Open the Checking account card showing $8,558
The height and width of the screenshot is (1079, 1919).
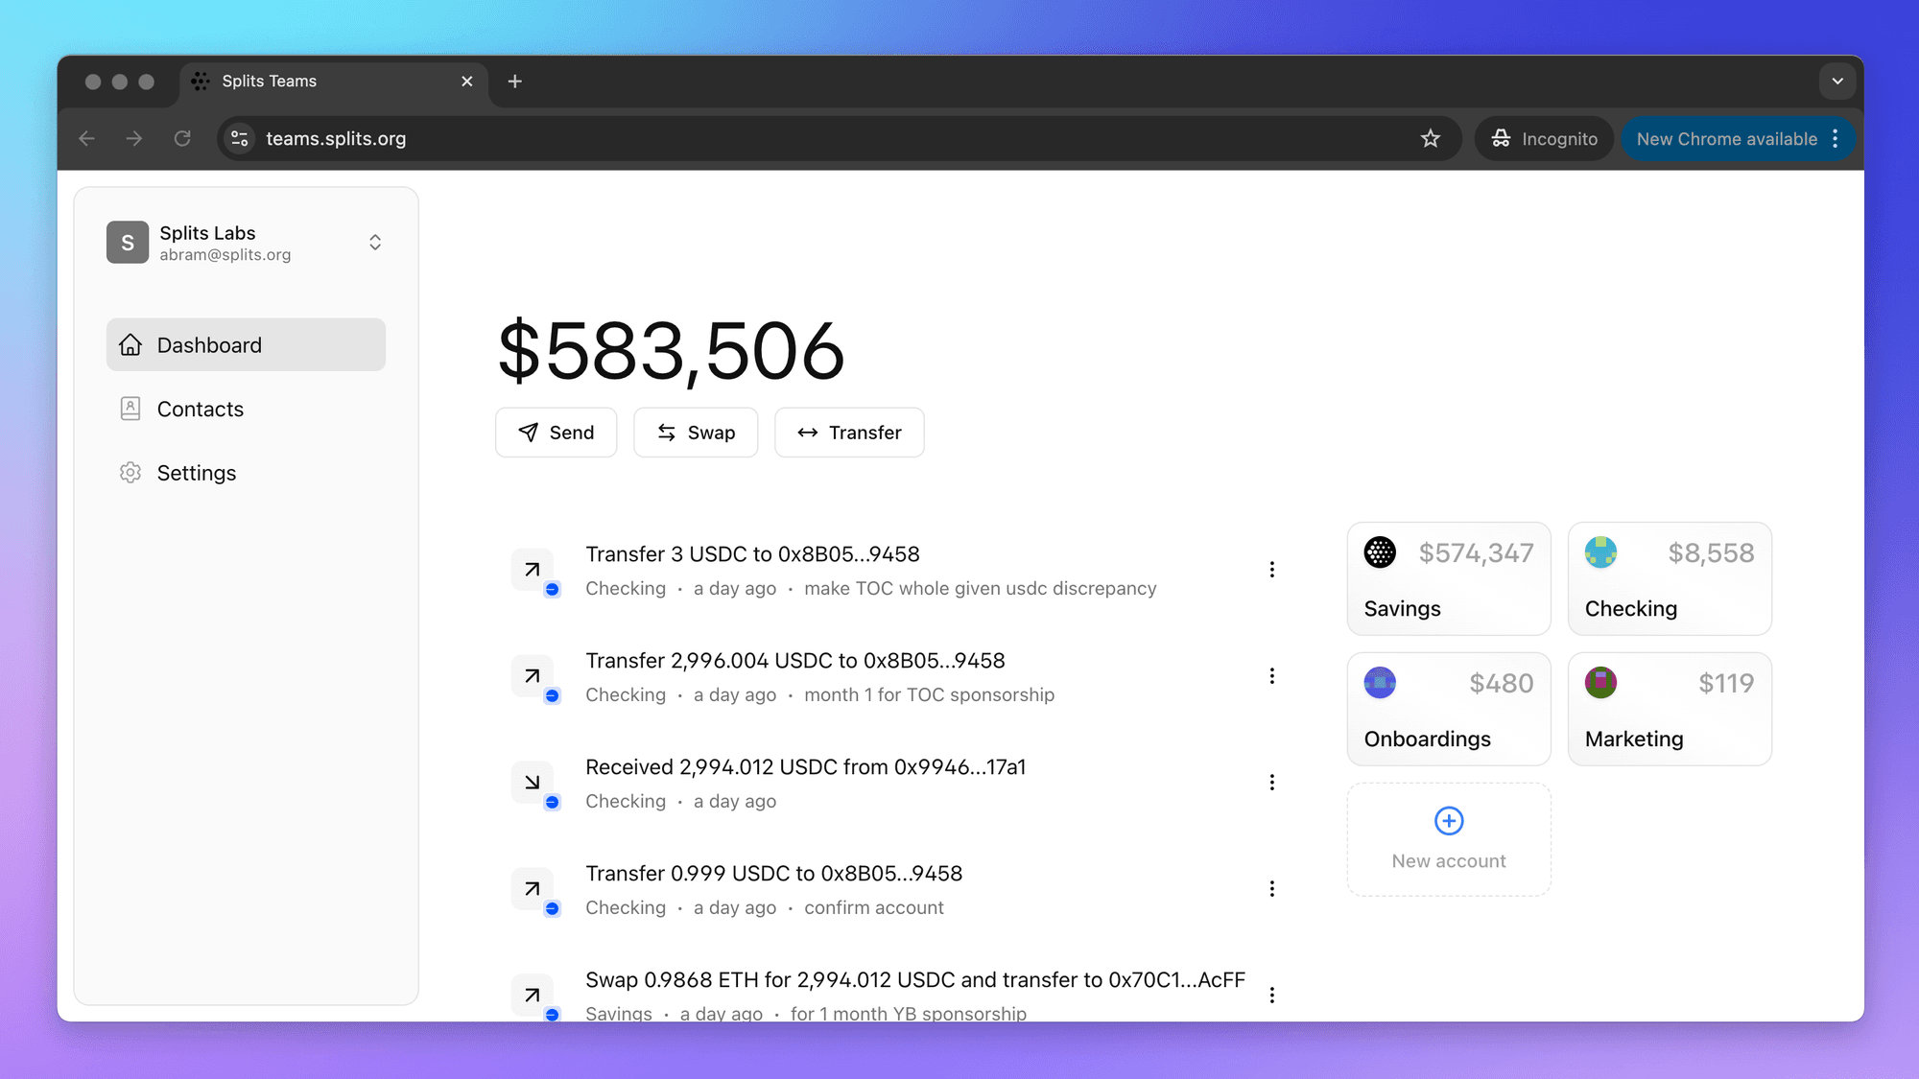coord(1670,578)
